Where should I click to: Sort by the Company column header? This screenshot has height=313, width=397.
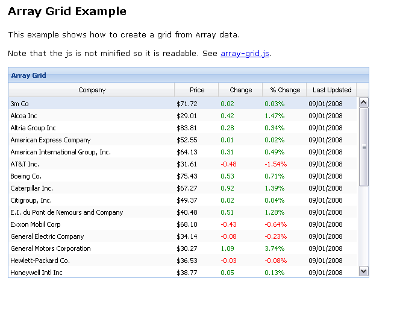click(92, 90)
